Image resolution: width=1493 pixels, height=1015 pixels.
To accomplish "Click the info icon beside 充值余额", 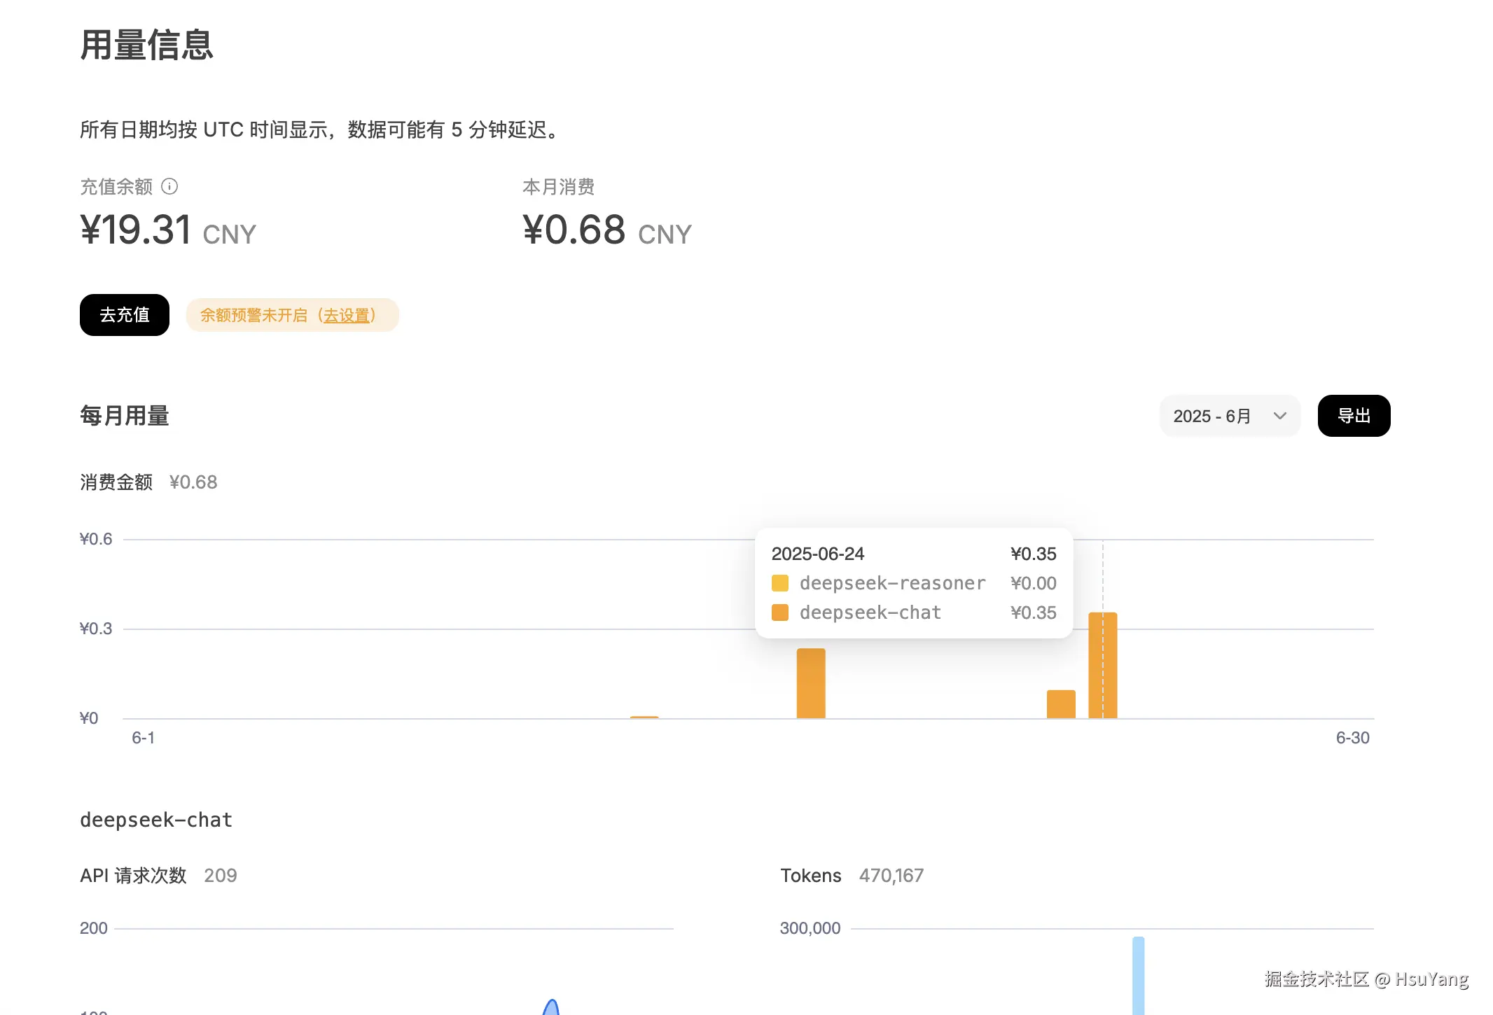I will coord(169,186).
